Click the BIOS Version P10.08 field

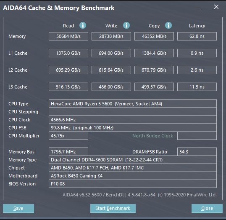pos(133,184)
